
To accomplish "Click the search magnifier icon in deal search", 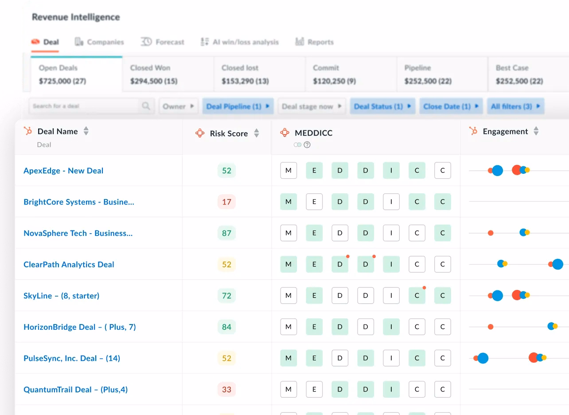I will (146, 106).
